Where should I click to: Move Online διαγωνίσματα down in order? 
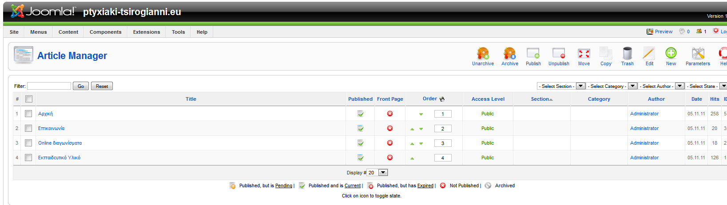point(421,143)
